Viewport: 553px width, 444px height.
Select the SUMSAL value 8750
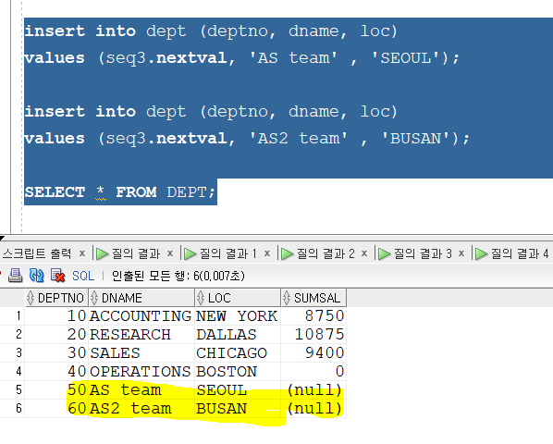313,316
